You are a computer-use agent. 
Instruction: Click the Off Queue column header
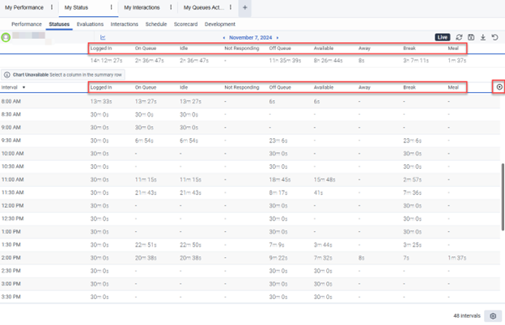[280, 87]
